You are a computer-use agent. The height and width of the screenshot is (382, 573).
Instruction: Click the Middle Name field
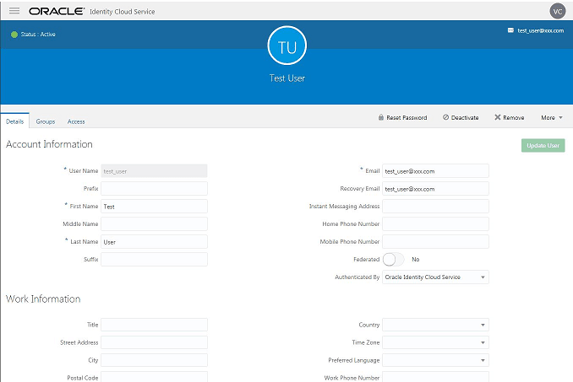(x=154, y=223)
